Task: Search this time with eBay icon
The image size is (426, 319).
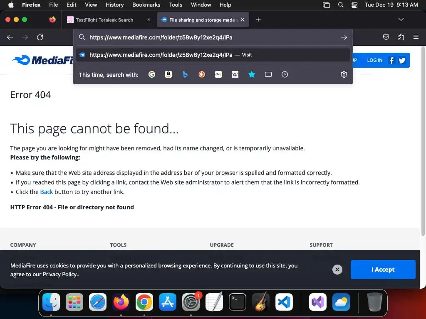Action: (218, 74)
